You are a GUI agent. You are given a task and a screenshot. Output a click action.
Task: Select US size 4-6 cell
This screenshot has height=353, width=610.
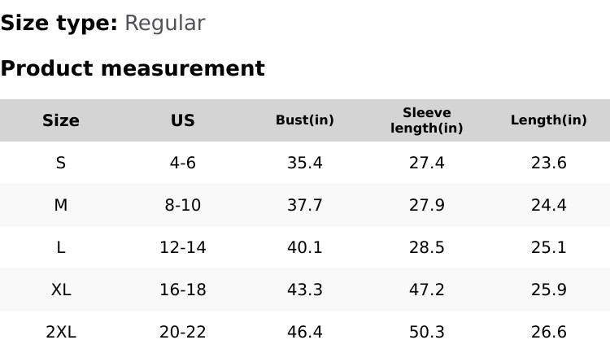pyautogui.click(x=183, y=163)
